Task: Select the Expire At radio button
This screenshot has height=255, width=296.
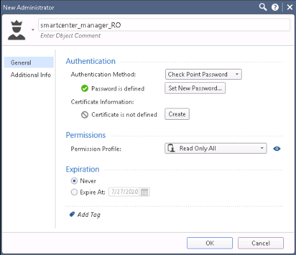Action: [x=74, y=192]
